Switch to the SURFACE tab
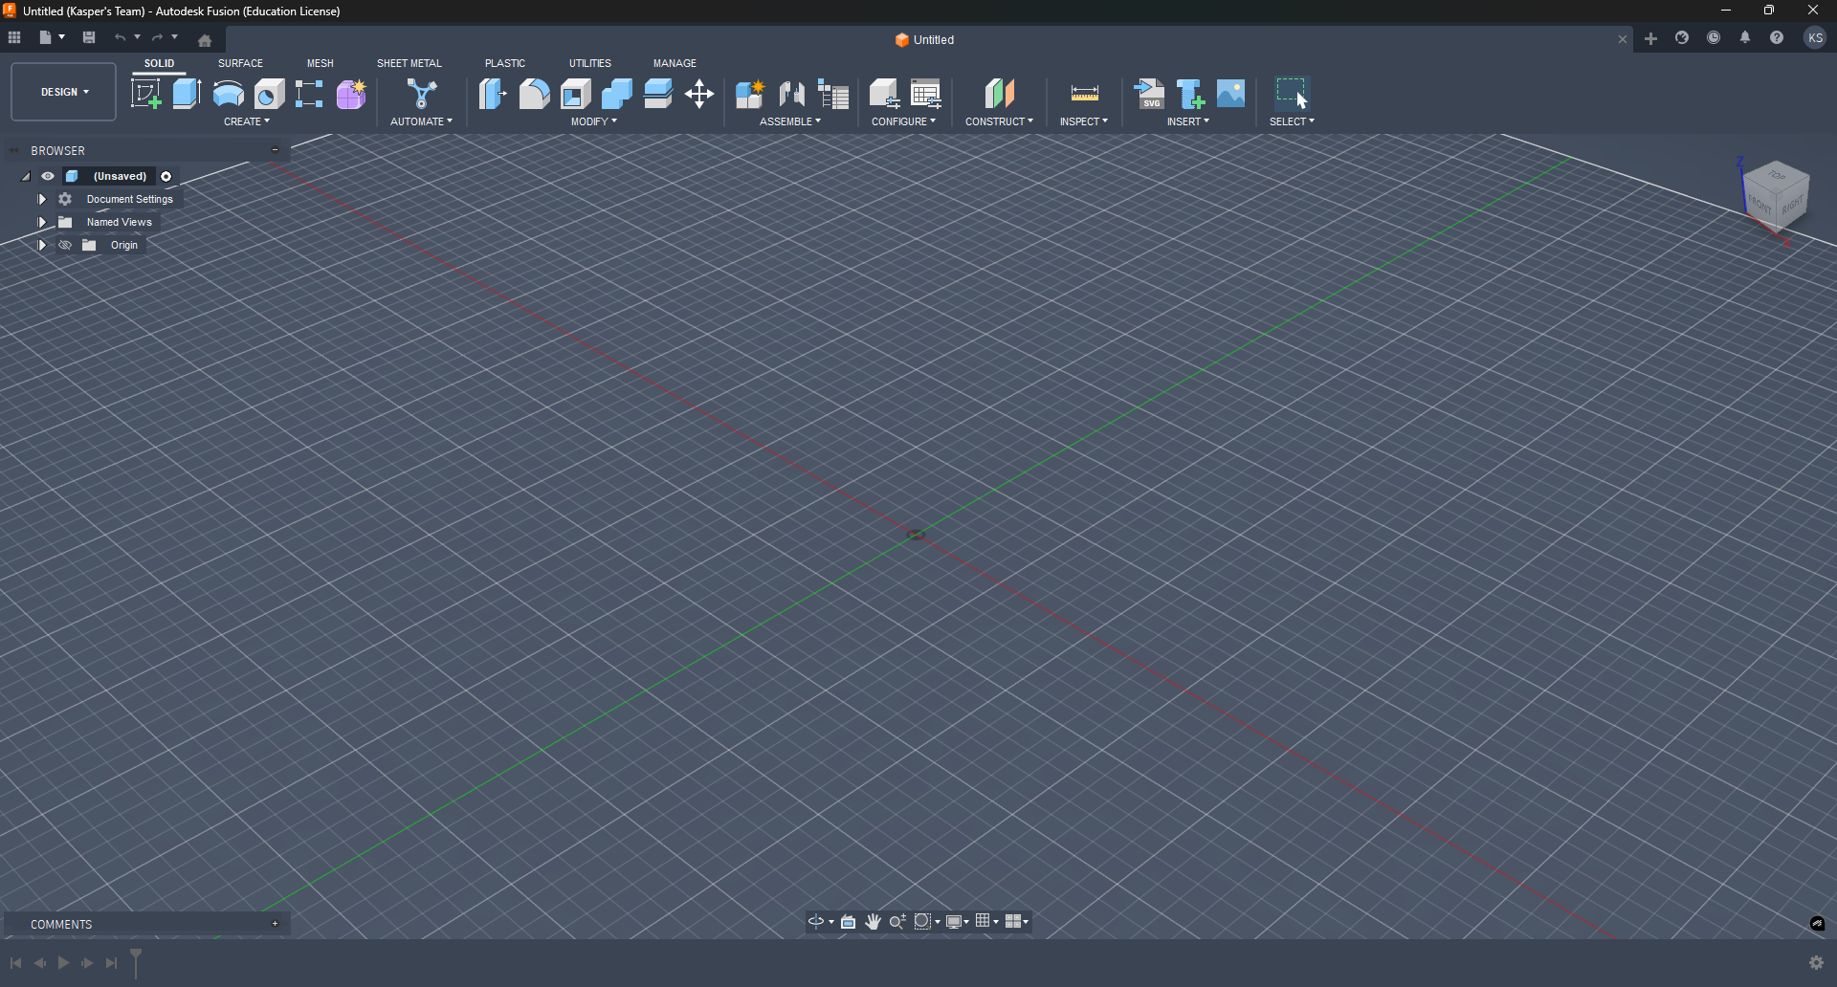Viewport: 1837px width, 987px height. [240, 63]
